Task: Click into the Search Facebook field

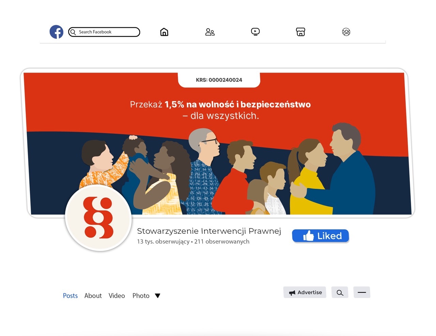Action: pos(104,32)
